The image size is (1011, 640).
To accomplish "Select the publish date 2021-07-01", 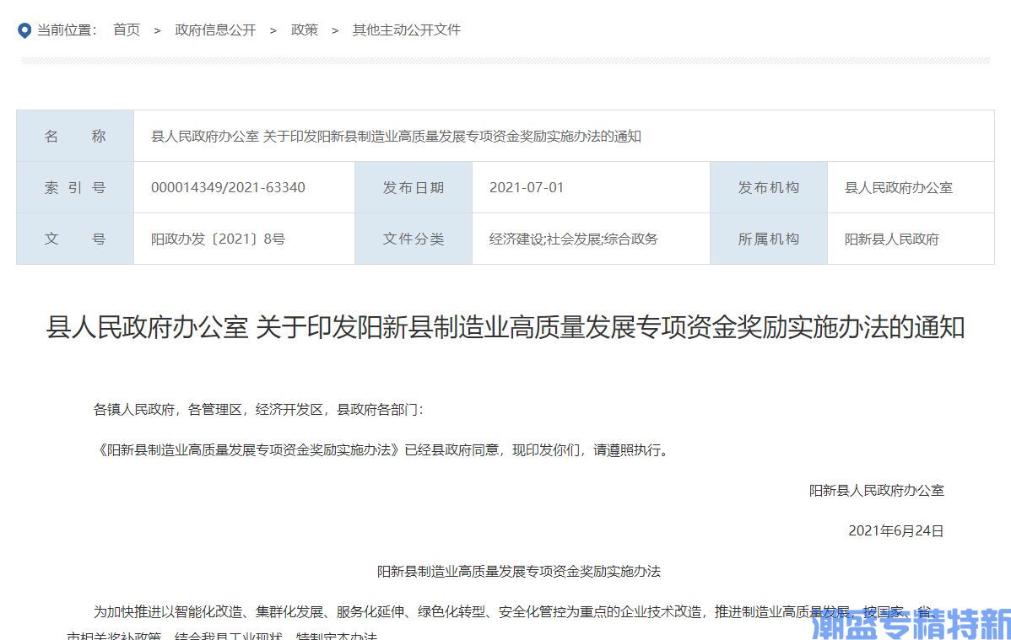I will pos(526,187).
